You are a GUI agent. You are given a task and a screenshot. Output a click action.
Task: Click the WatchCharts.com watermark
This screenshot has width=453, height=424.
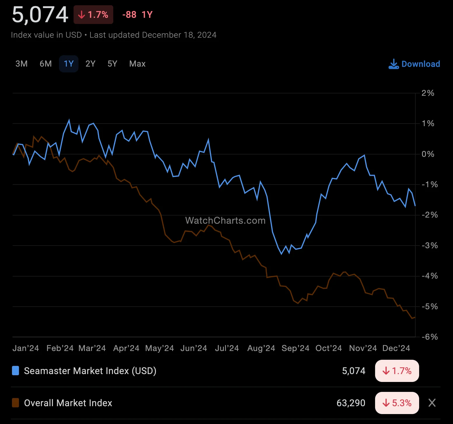click(225, 220)
